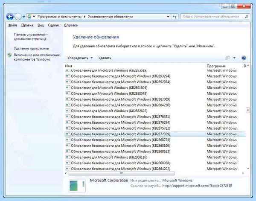
Task: Go to Панель управления домашняя страница
Action: [31, 37]
